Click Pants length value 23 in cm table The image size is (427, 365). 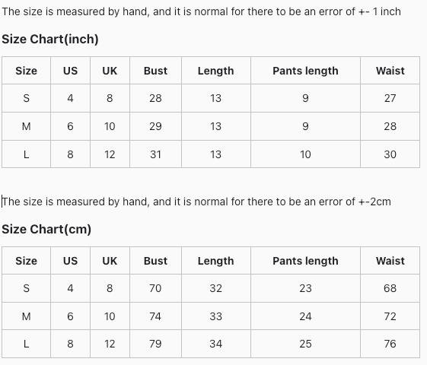tap(305, 288)
